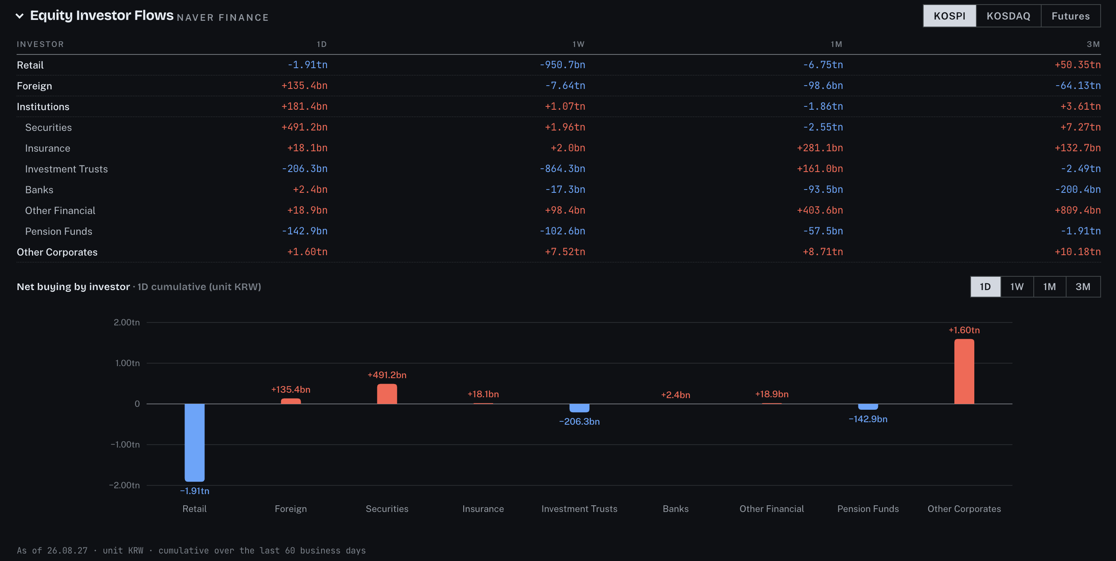Switch to the KOSPI tab

[949, 16]
